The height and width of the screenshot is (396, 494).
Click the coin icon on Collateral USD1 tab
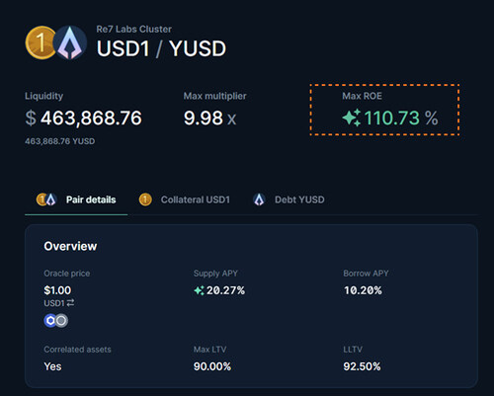tap(145, 199)
